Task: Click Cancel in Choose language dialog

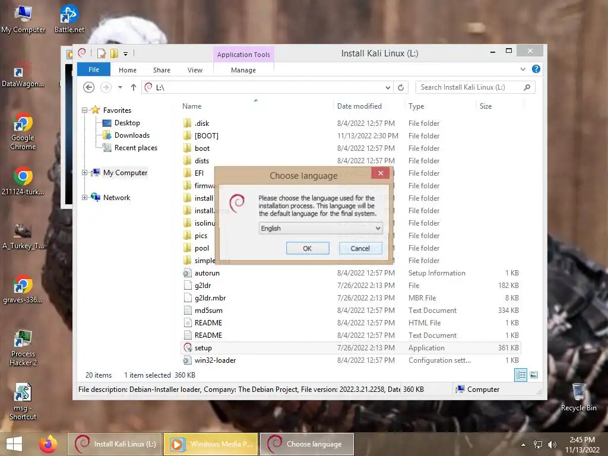Action: click(x=360, y=248)
